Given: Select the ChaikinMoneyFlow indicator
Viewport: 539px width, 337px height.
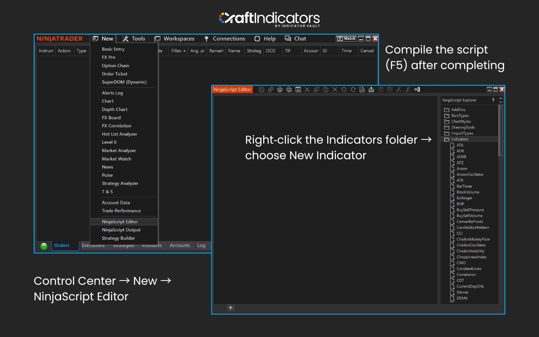Looking at the screenshot, I should pos(473,239).
